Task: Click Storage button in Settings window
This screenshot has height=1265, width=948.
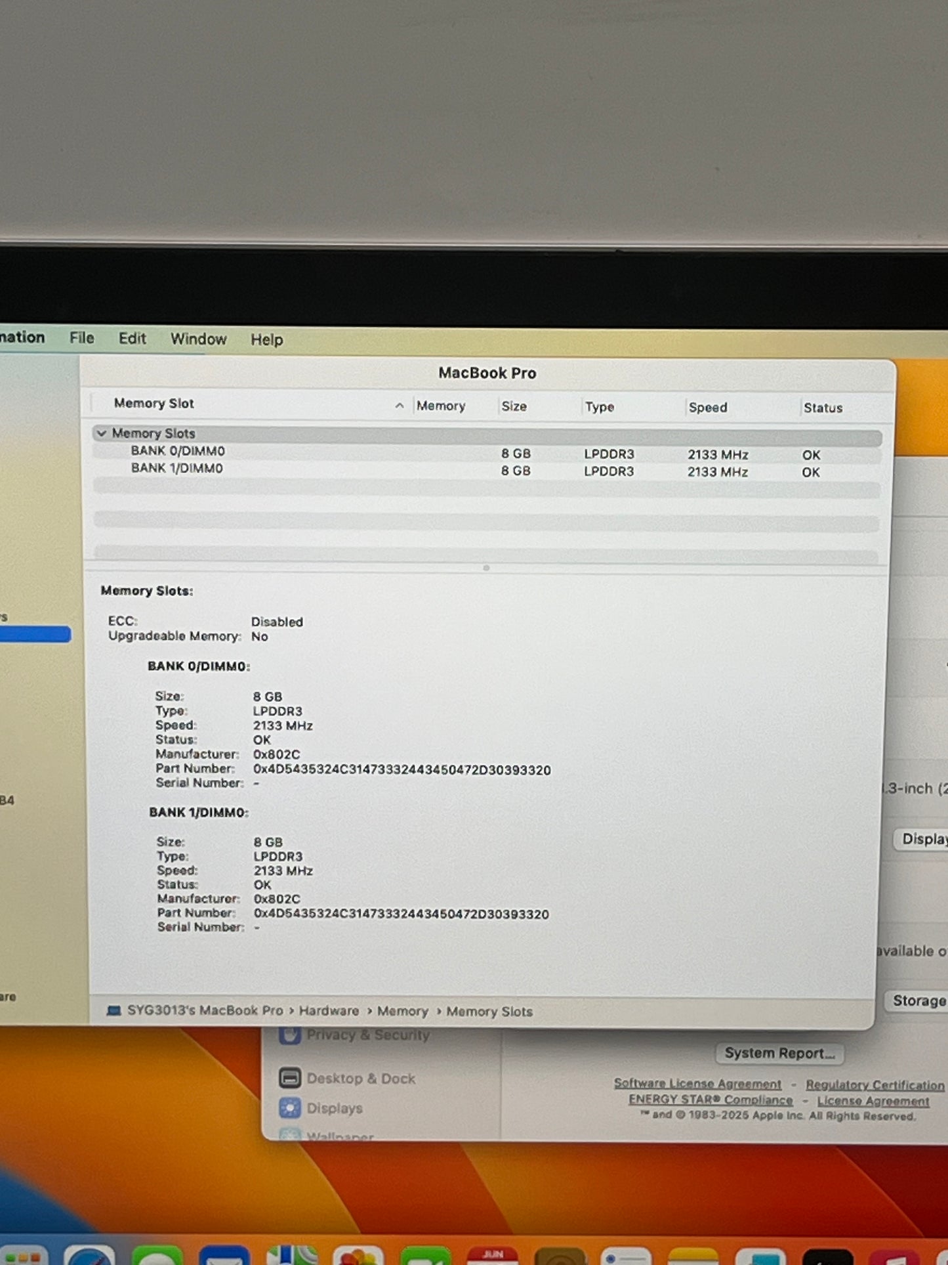Action: click(x=918, y=1000)
